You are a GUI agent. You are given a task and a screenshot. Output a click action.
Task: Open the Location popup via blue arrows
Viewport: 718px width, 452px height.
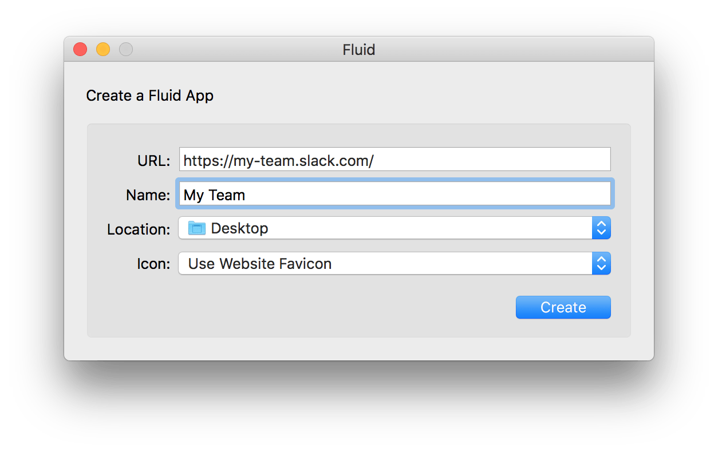(x=601, y=228)
